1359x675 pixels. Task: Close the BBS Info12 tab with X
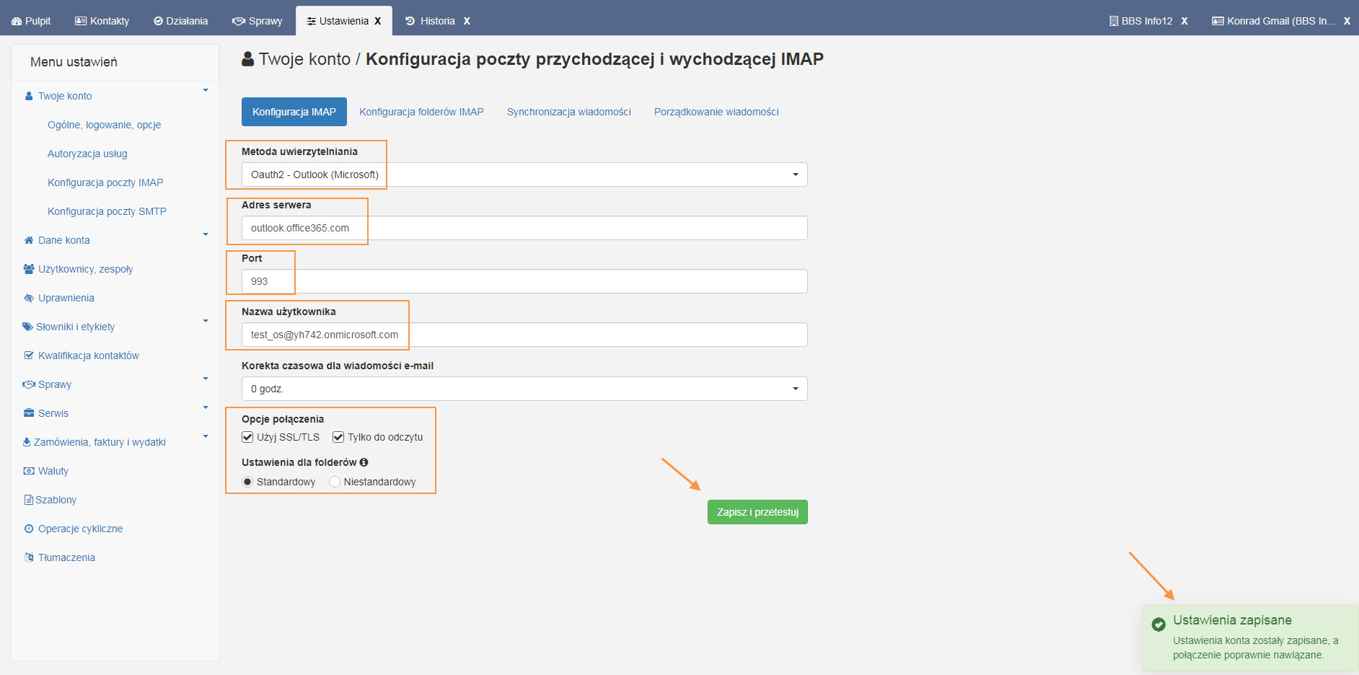click(1184, 22)
